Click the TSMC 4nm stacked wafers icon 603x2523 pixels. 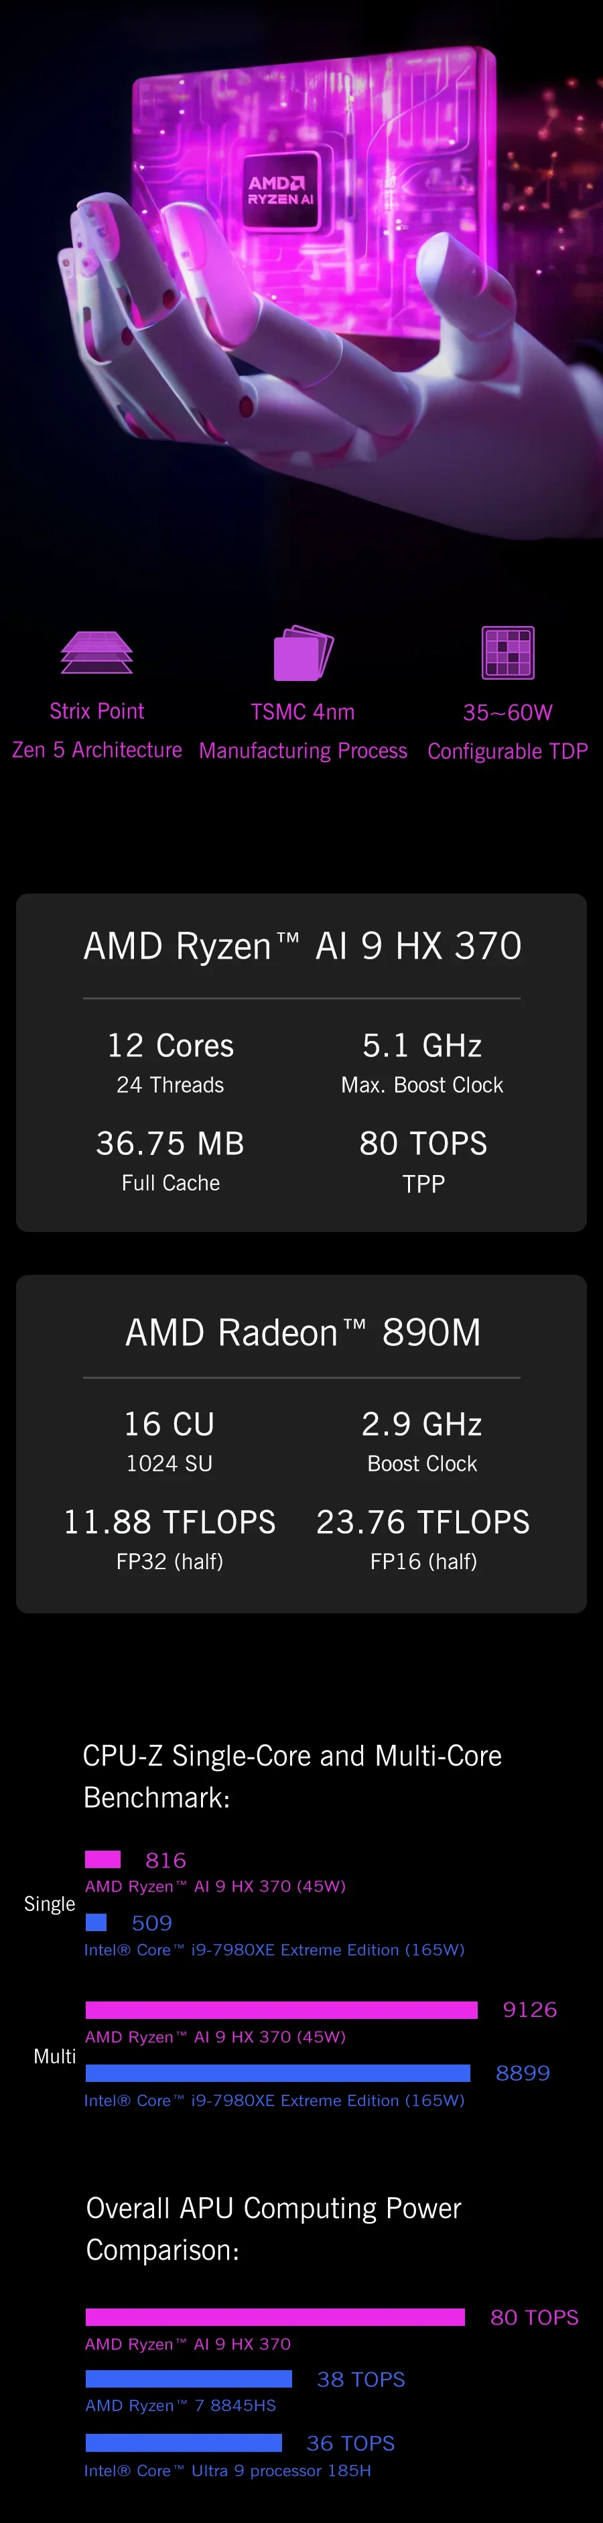pos(302,652)
